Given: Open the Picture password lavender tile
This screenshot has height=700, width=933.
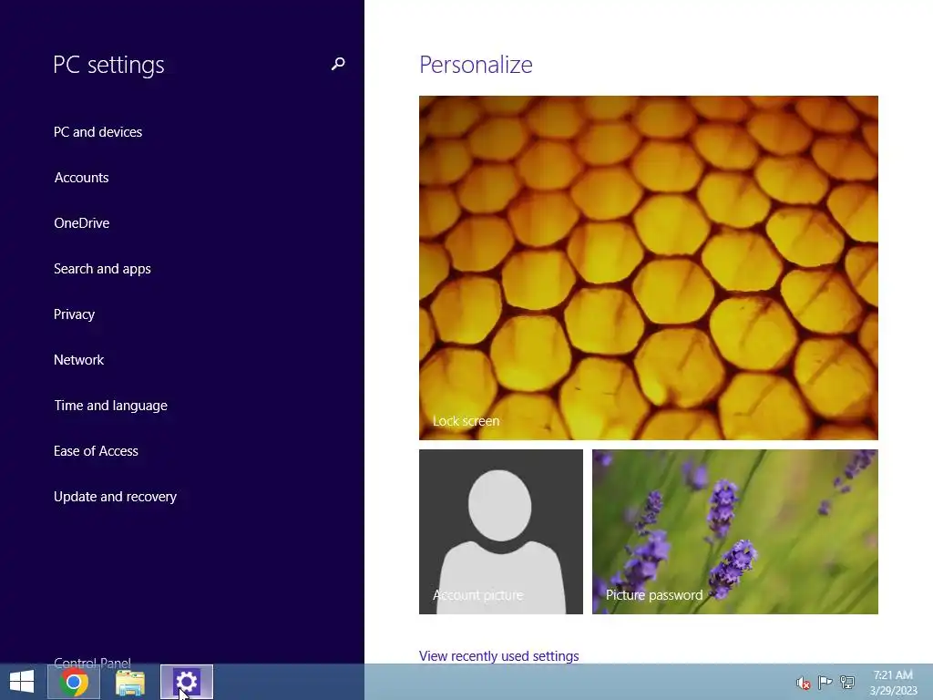Looking at the screenshot, I should [735, 531].
